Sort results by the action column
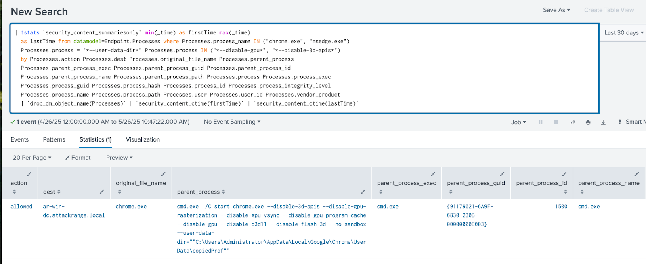The height and width of the screenshot is (264, 646). (x=15, y=192)
